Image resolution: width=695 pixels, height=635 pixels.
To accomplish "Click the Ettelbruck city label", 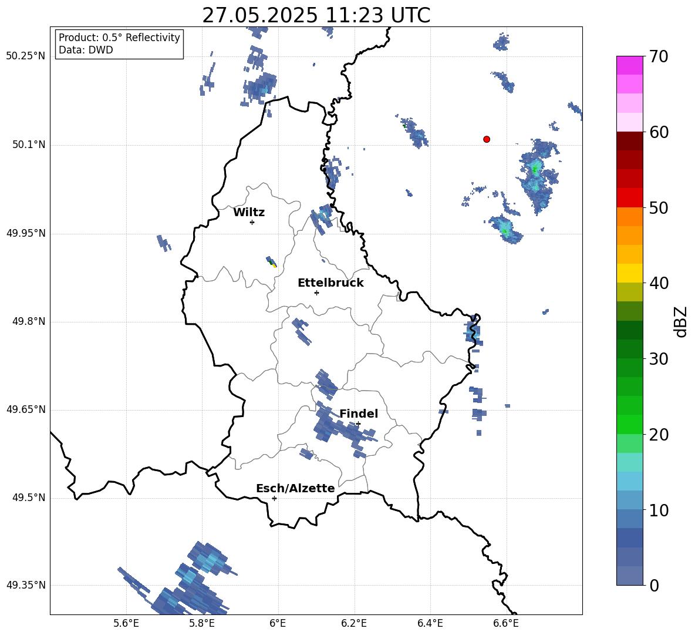I will (330, 283).
